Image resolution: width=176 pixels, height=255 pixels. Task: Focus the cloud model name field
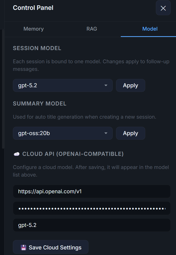pos(92,225)
